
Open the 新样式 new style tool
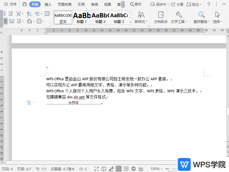141,17
